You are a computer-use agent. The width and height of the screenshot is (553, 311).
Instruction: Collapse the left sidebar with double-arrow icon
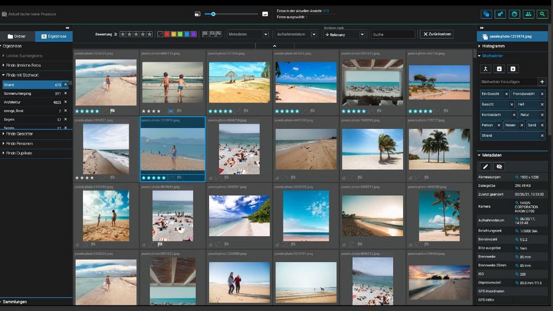(x=67, y=28)
